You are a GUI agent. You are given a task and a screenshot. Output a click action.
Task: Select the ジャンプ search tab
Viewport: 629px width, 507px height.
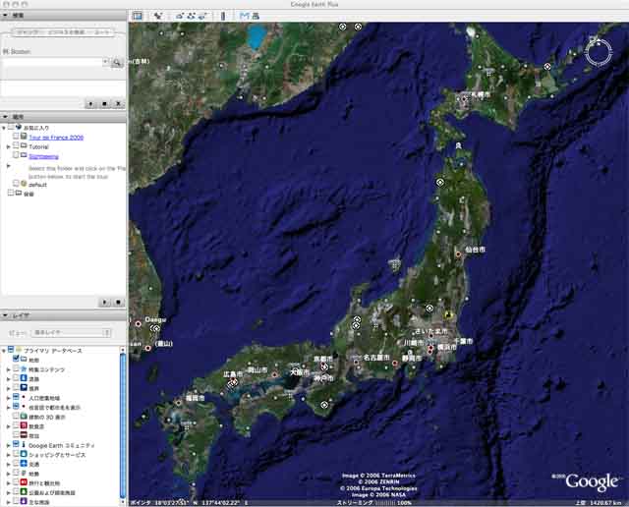28,32
